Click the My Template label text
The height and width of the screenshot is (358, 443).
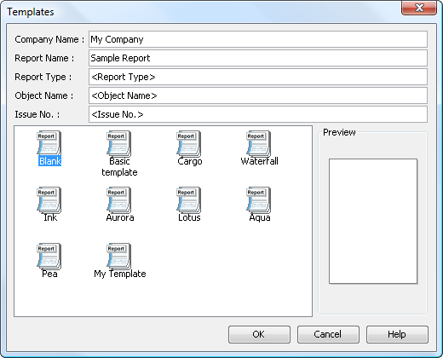click(120, 274)
